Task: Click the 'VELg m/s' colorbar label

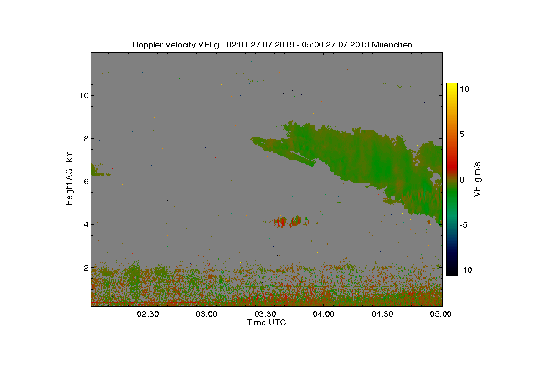Action: [x=477, y=179]
